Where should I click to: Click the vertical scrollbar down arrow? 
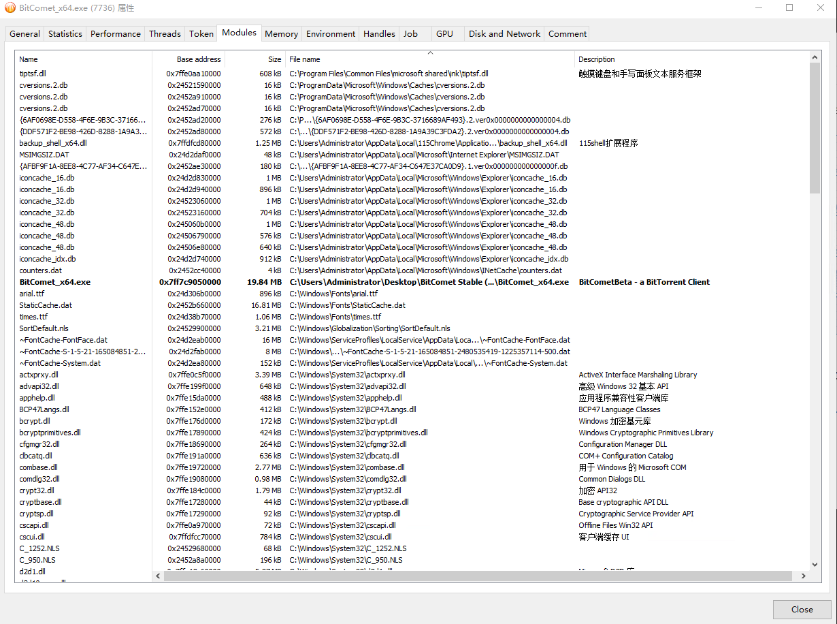coord(815,564)
